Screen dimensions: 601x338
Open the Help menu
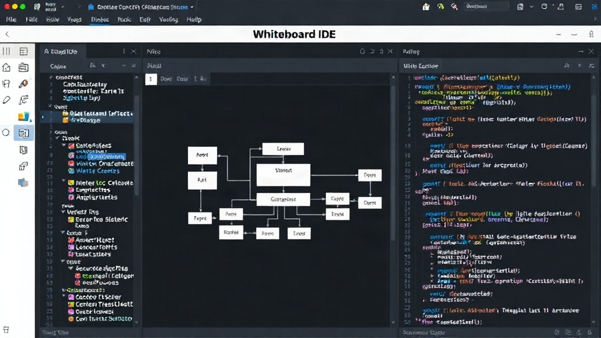194,19
